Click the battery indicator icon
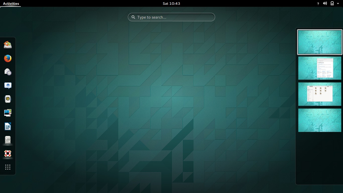Screen dimensions: 343x193 332,3
